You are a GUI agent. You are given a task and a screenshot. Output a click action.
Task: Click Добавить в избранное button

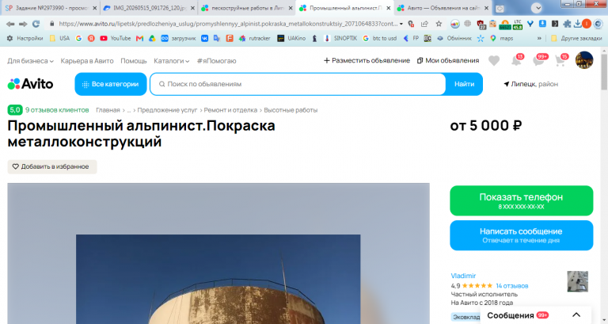52,166
